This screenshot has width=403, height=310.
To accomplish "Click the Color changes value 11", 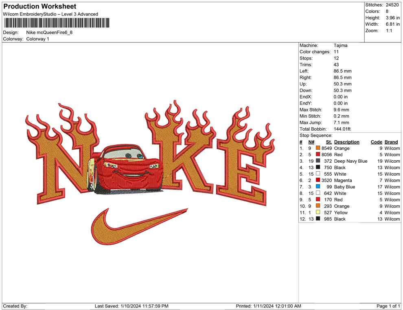I will click(336, 52).
